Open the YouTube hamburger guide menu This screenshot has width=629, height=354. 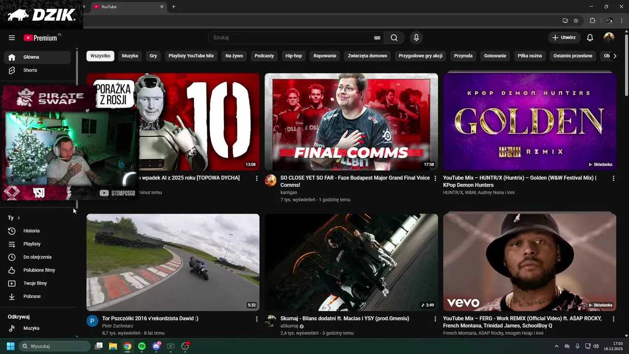pos(12,38)
